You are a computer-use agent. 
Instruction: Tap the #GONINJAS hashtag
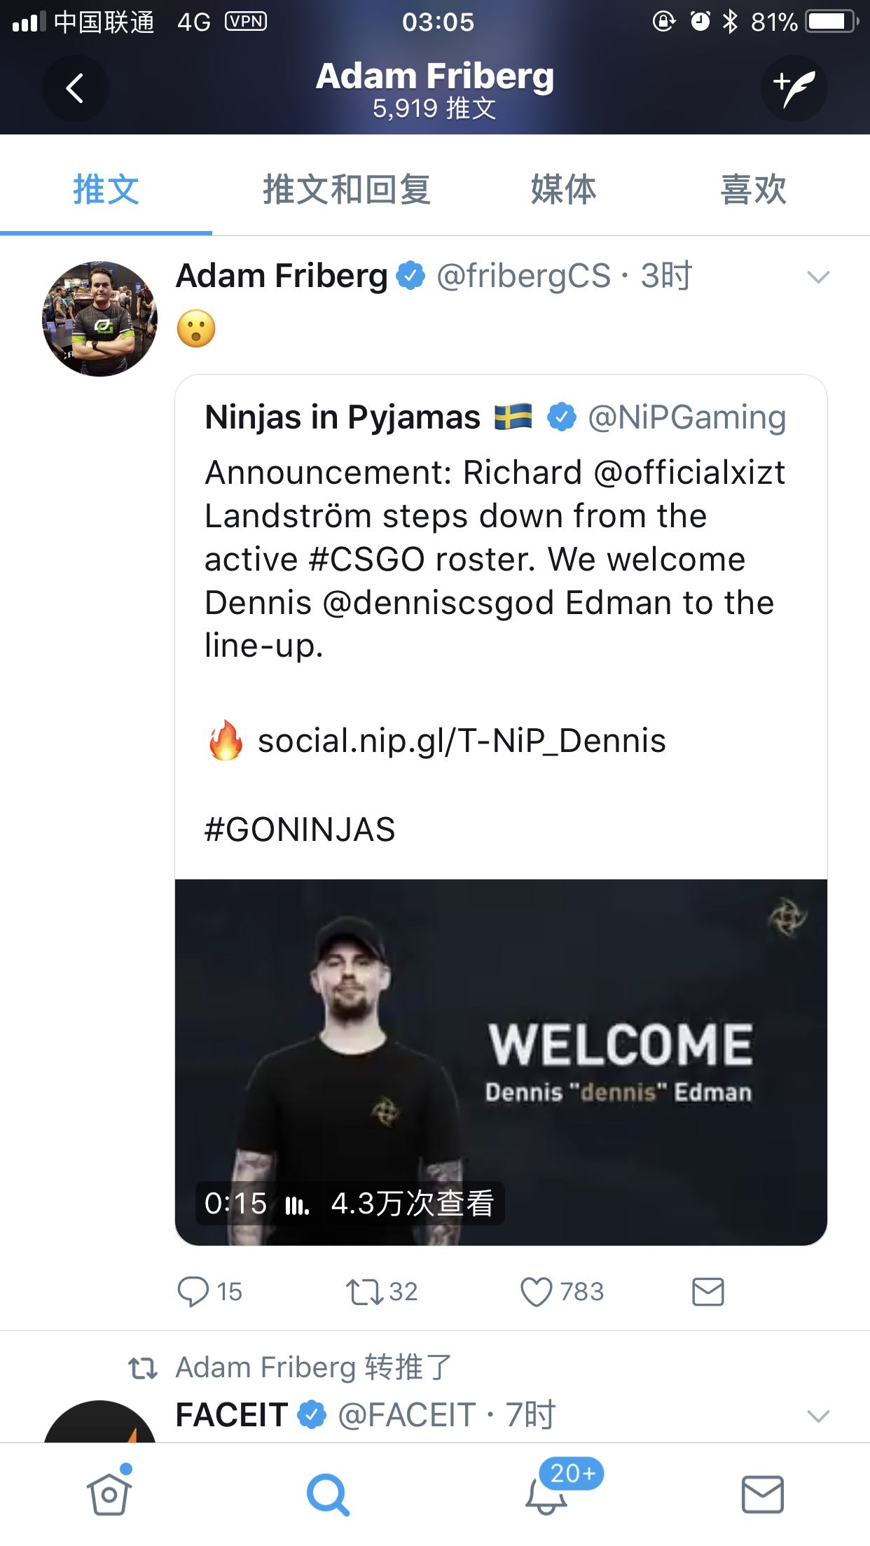point(300,830)
